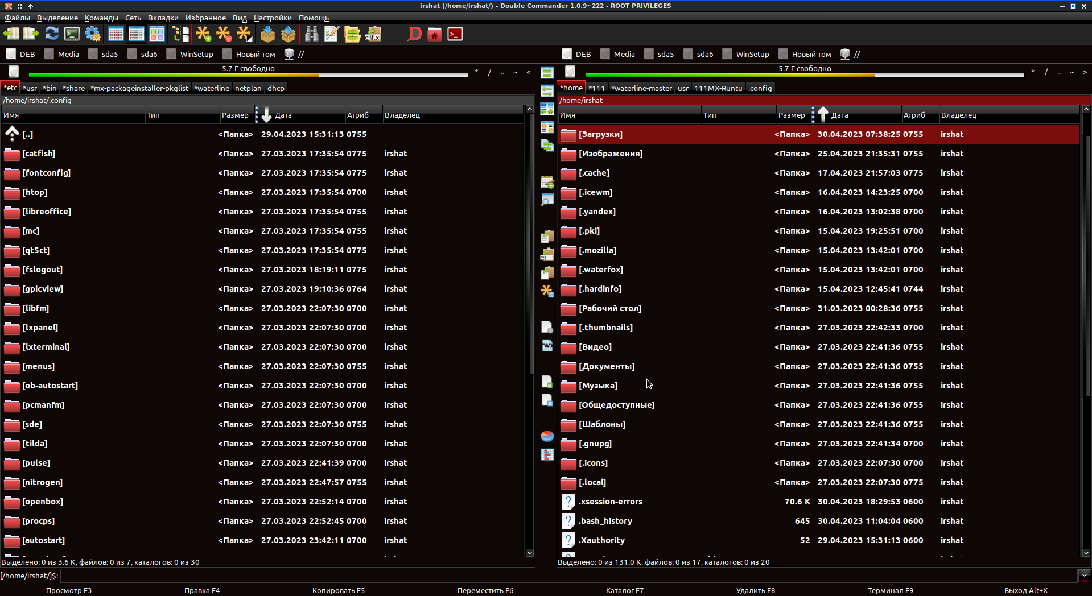This screenshot has height=596, width=1092.
Task: Switch to the netplan tab in left panel
Action: coord(248,88)
